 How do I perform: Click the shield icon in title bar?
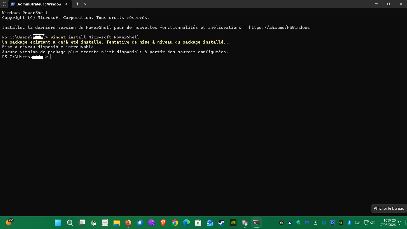click(x=4, y=4)
